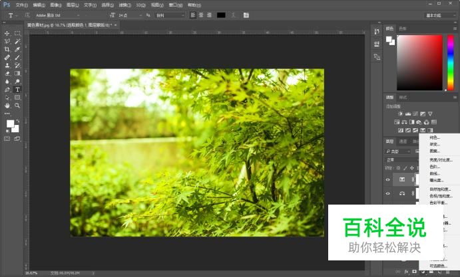Toggle lock image pixels brush icon

point(405,168)
